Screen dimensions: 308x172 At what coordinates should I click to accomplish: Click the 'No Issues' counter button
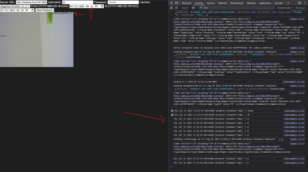[300, 8]
